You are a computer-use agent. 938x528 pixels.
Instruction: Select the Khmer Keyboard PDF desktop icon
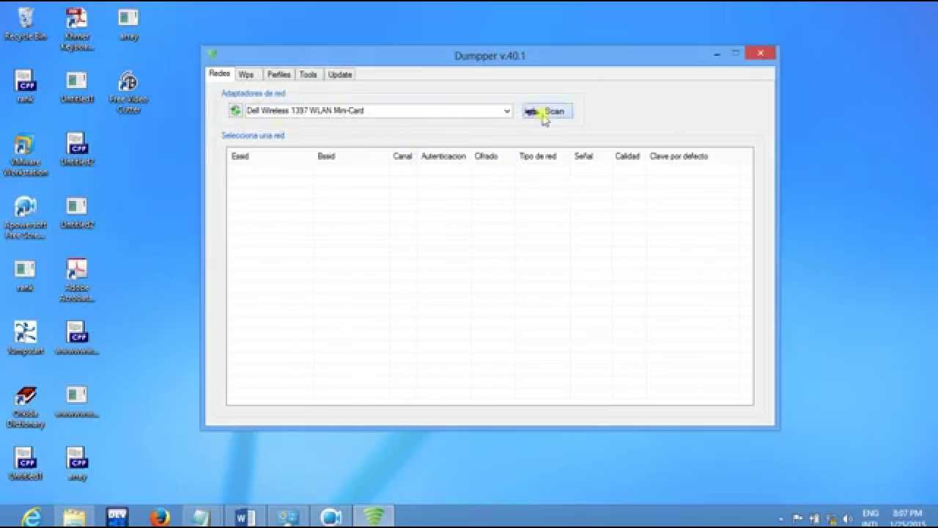coord(77,29)
